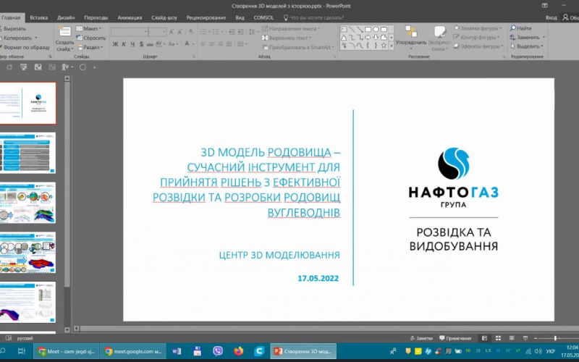Click undo/repeat arrow in quick access toolbar

[9, 67]
